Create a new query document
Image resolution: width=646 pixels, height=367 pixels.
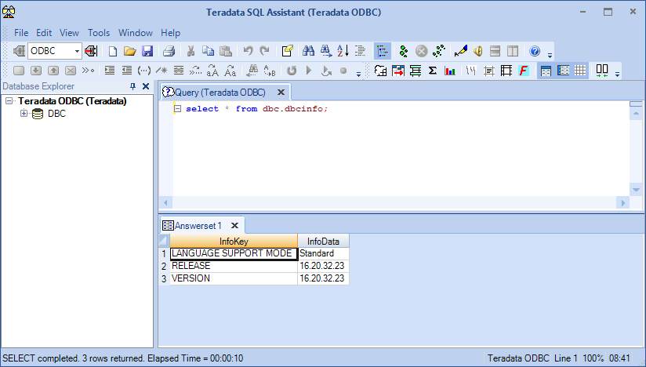112,51
